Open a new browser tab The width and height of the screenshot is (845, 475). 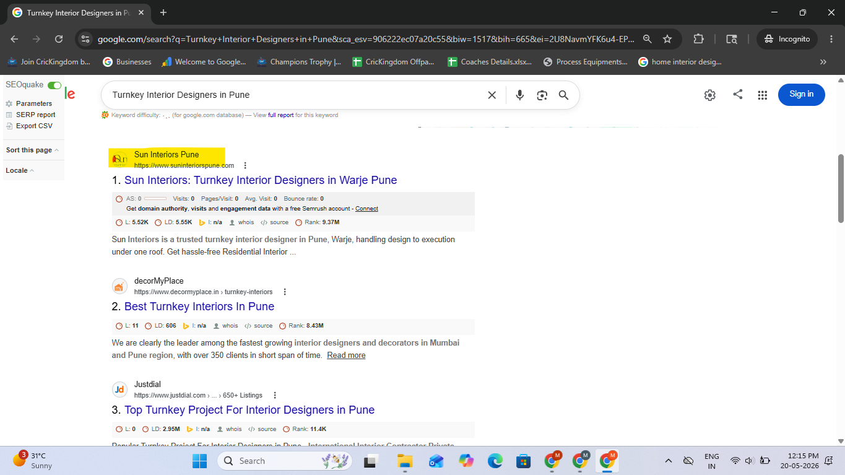tap(163, 13)
